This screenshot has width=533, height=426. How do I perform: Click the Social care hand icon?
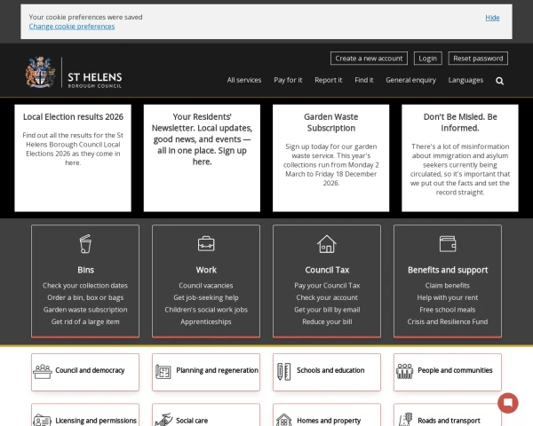pyautogui.click(x=163, y=420)
